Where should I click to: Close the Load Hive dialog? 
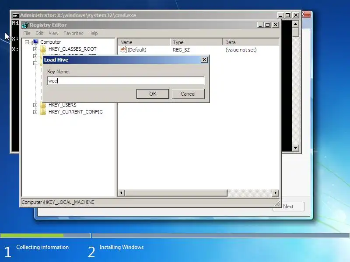tap(204, 60)
